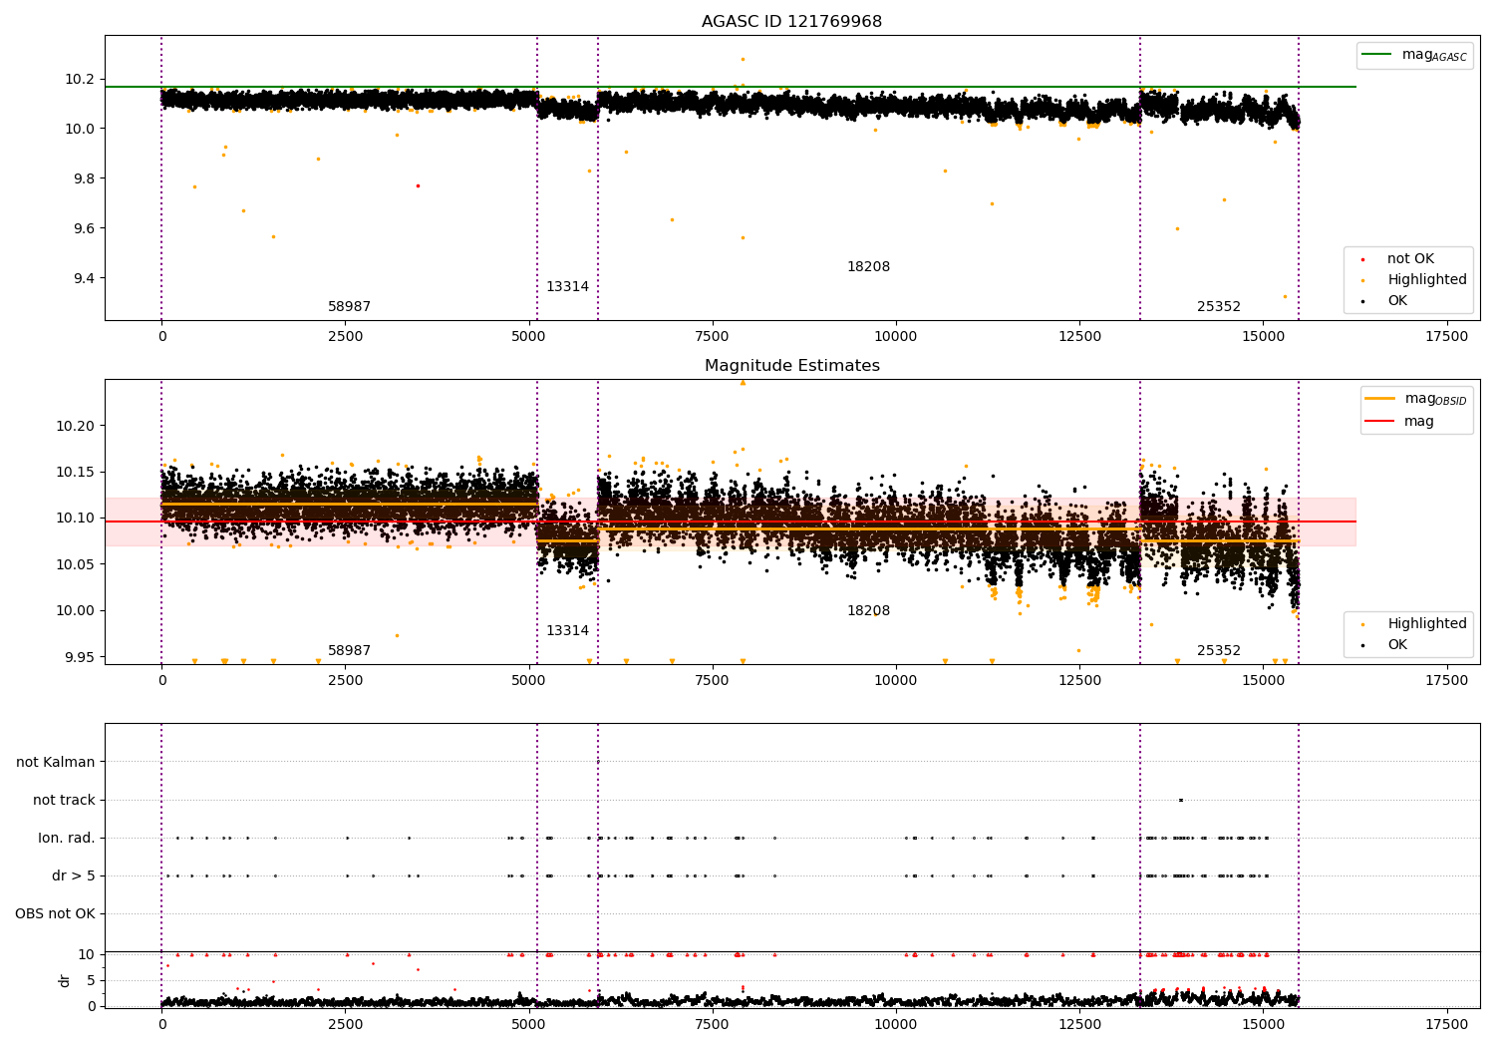Click obsid label 18208 in Magnitude Estimates plot
Screen dimensions: 1495x1047
click(x=868, y=611)
